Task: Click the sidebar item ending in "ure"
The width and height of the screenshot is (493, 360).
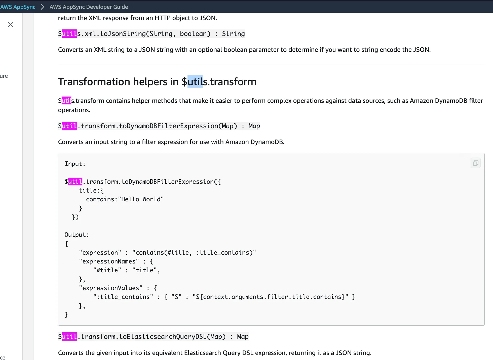Action: click(4, 76)
